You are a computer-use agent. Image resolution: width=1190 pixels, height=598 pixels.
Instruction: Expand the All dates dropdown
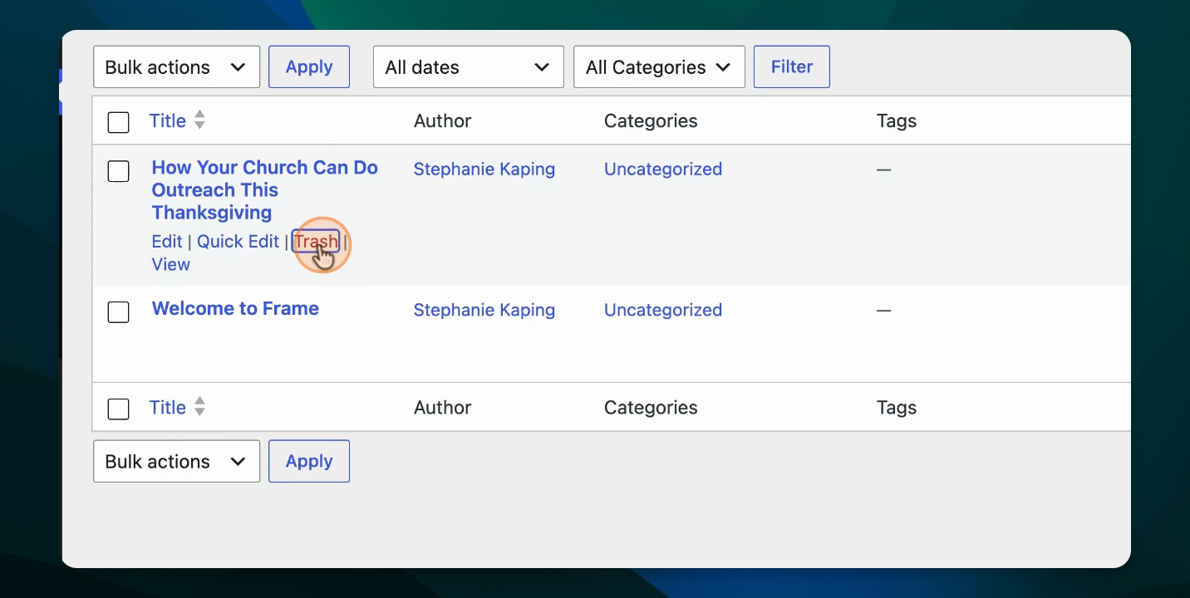pos(469,67)
